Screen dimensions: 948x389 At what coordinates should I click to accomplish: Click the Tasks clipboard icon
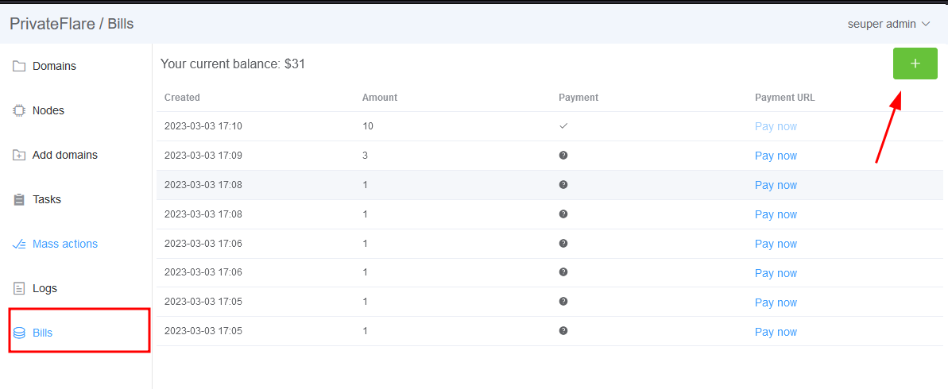[19, 199]
